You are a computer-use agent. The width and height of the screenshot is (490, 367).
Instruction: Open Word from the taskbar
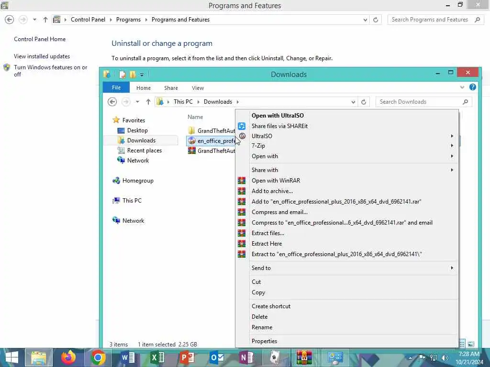128,357
